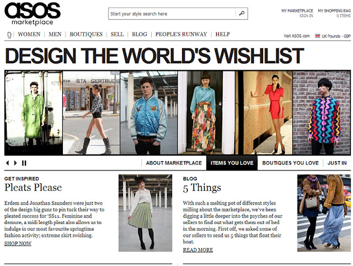Viewport: 353px width, 266px height.
Task: Pause the carousel slideshow
Action: pyautogui.click(x=24, y=163)
